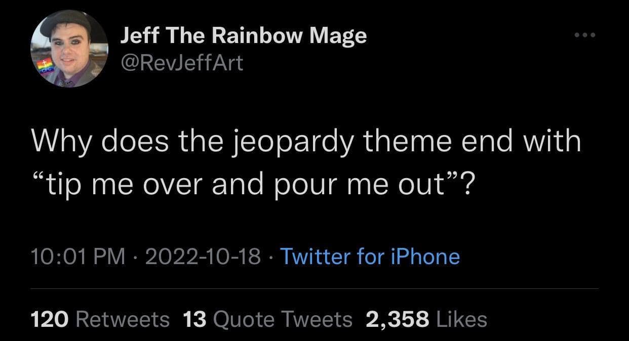Open the Jeff The Rainbow Mage display name
The image size is (629, 341).
pyautogui.click(x=243, y=36)
